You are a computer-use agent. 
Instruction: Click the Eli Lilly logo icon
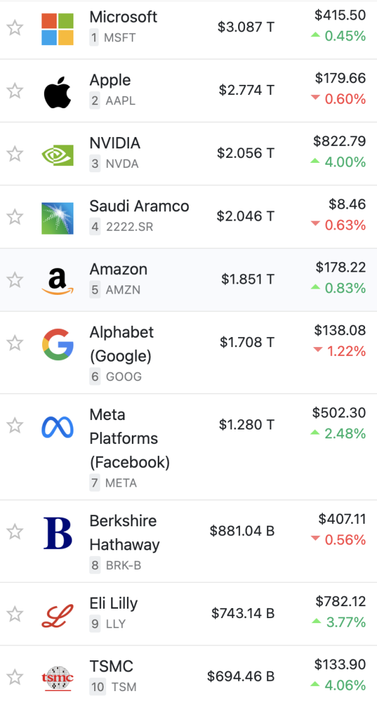click(x=57, y=616)
